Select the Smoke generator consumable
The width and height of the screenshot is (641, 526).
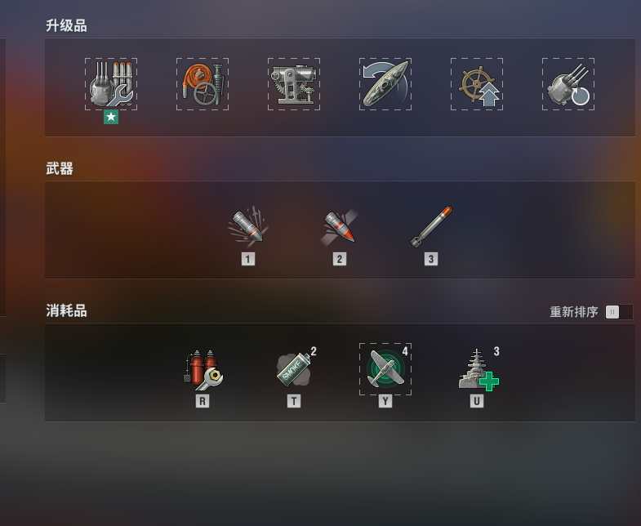(x=294, y=370)
